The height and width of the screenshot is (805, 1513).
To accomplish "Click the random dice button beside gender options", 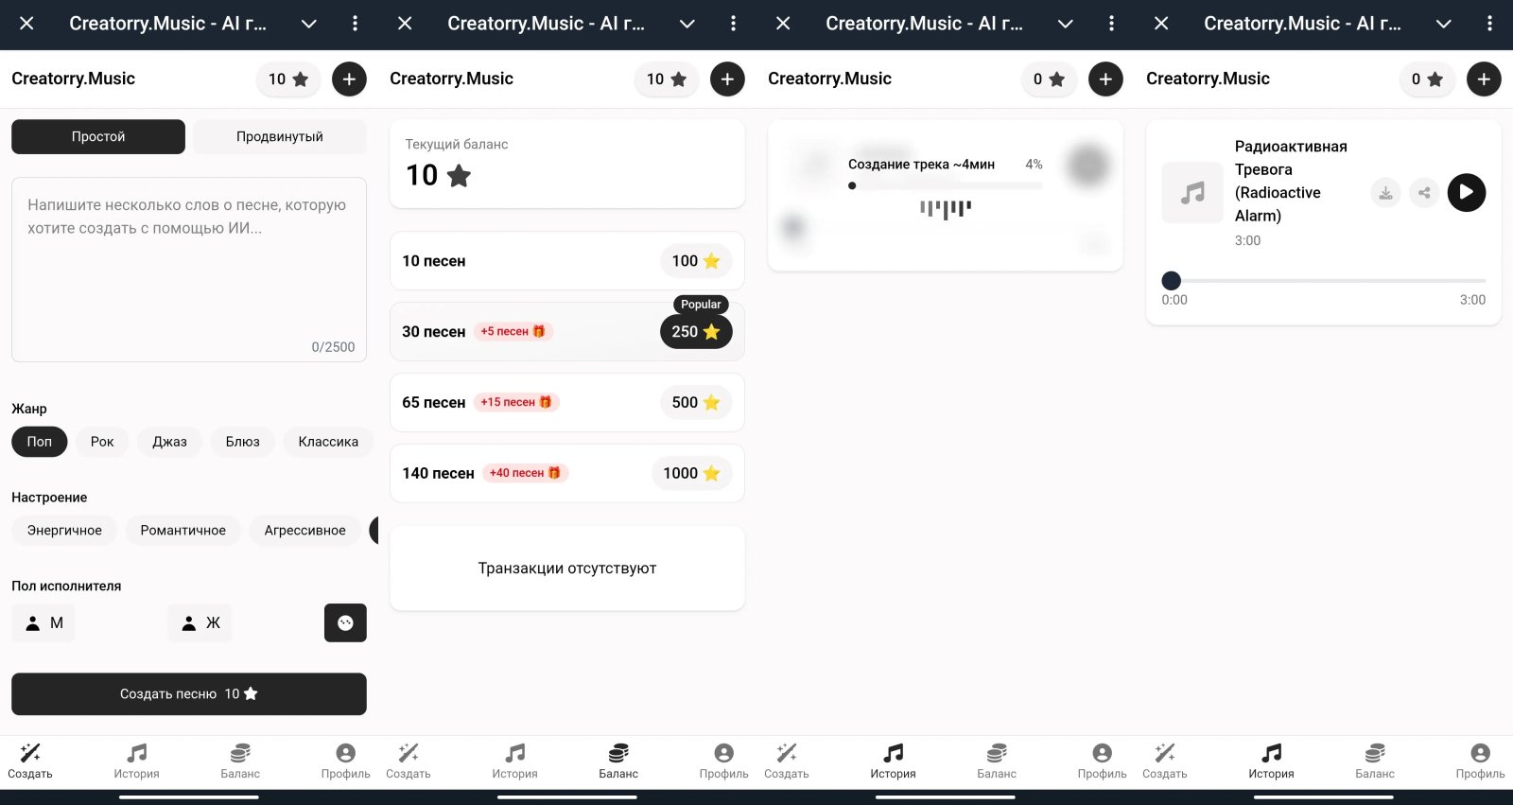I will point(345,622).
